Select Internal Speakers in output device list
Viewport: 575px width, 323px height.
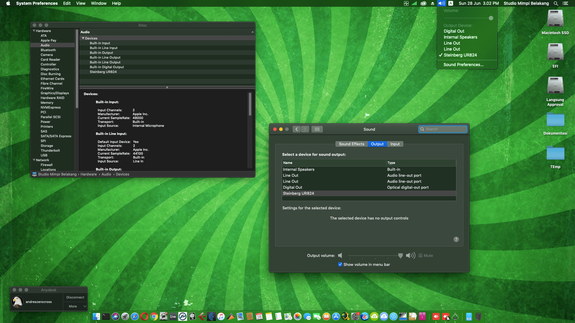point(369,169)
